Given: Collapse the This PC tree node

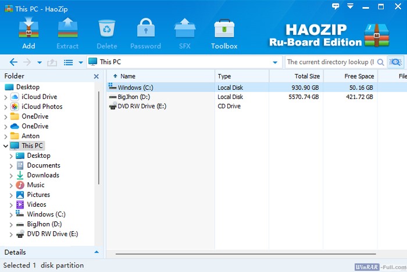Looking at the screenshot, I should tap(6, 146).
